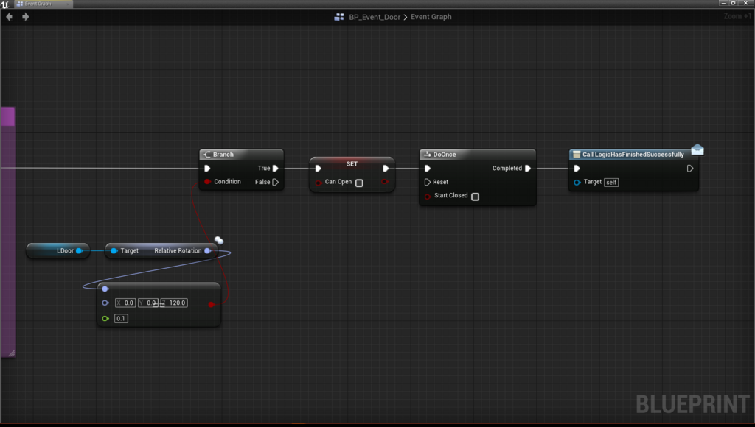
Task: Click the Branch False output pin
Action: (276, 182)
